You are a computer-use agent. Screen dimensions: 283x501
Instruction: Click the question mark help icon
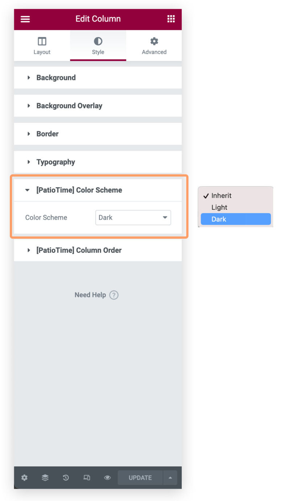[114, 295]
